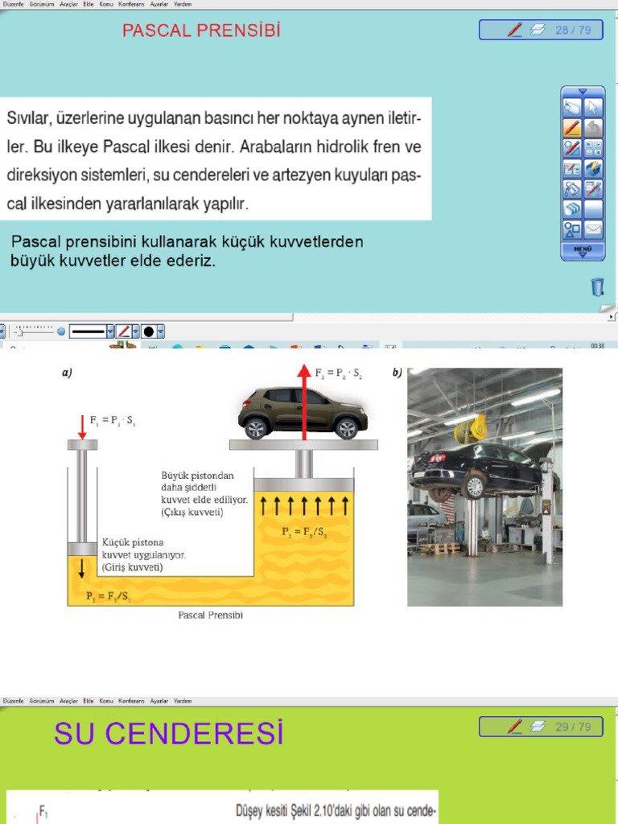Open the page sorter grid icon
This screenshot has width=618, height=824.
tap(593, 149)
